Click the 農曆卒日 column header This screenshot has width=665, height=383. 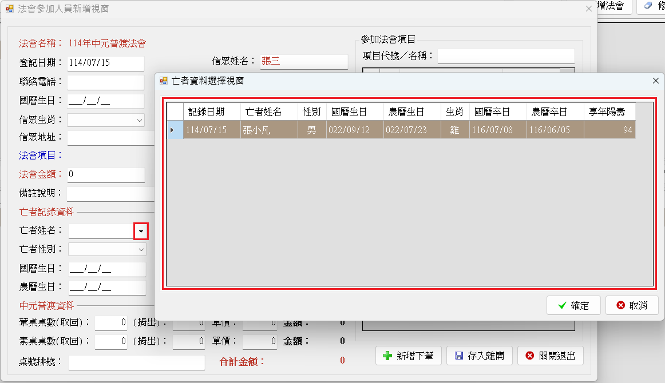coord(555,112)
